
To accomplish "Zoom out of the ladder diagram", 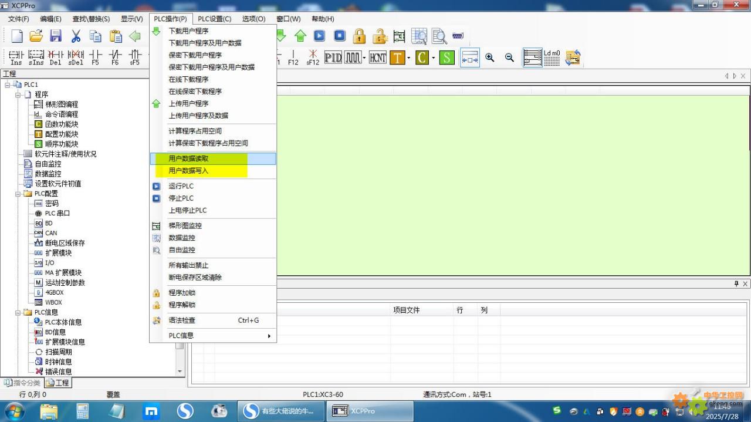I will pyautogui.click(x=510, y=58).
